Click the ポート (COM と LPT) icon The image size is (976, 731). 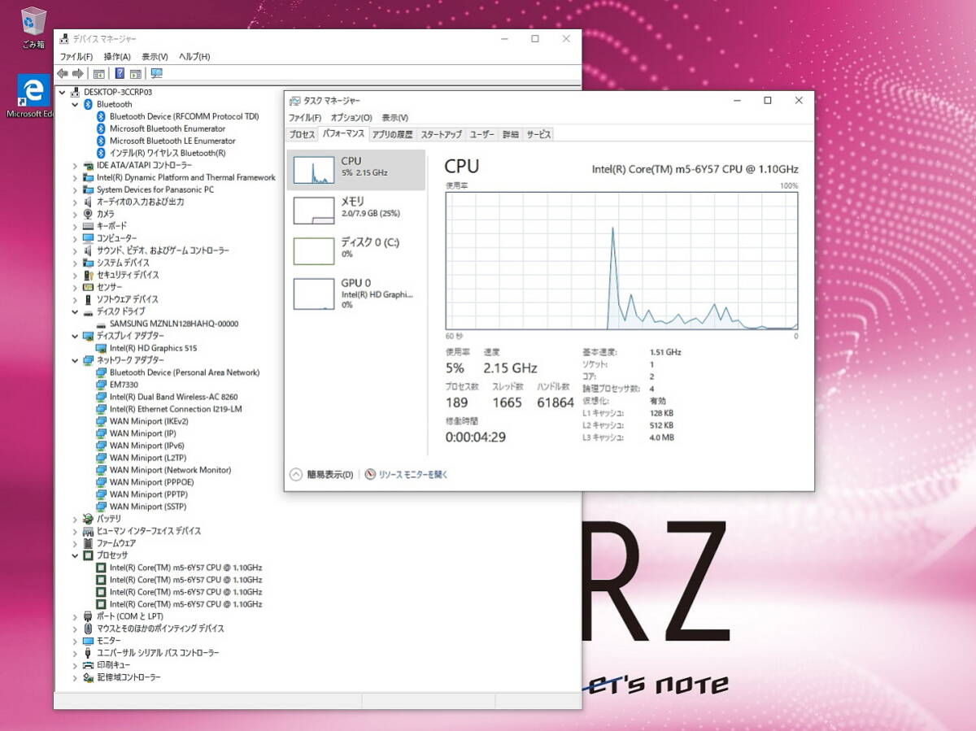pos(89,616)
